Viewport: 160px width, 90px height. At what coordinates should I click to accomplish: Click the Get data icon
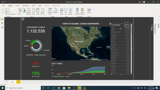(19, 10)
